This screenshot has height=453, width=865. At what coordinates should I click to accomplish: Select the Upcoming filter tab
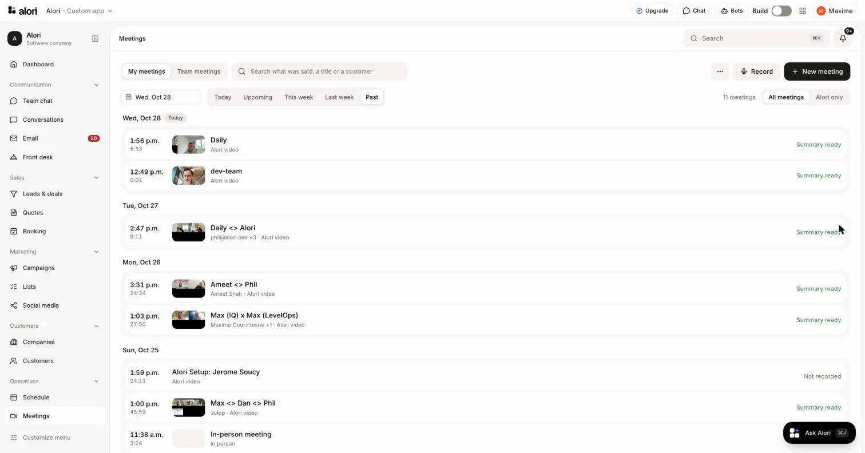257,97
